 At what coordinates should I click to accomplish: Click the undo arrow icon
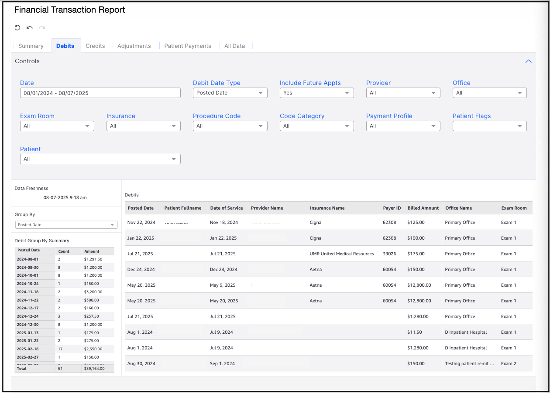(x=30, y=28)
